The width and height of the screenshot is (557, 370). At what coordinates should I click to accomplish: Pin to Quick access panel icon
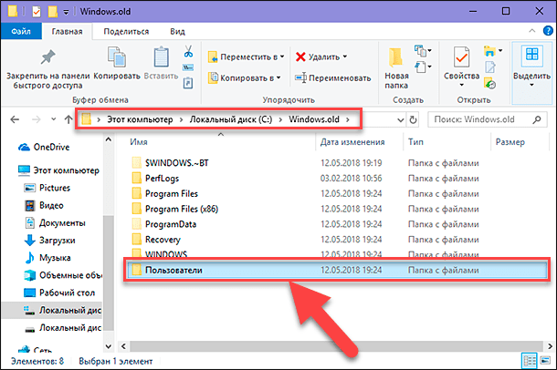[x=47, y=57]
